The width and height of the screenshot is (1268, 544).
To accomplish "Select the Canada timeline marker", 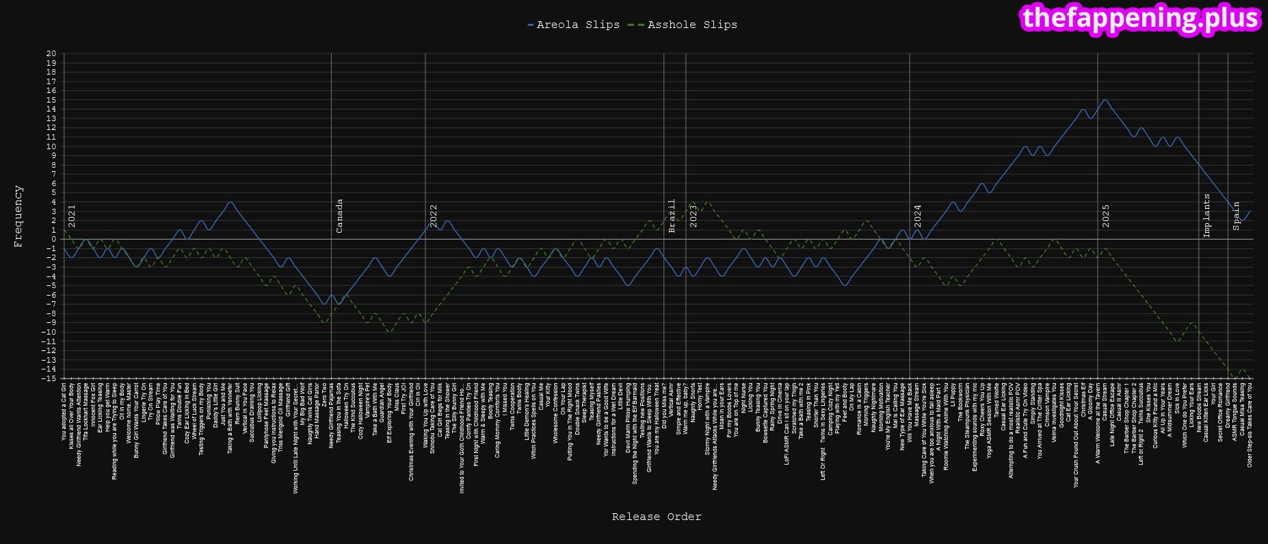I will [339, 216].
